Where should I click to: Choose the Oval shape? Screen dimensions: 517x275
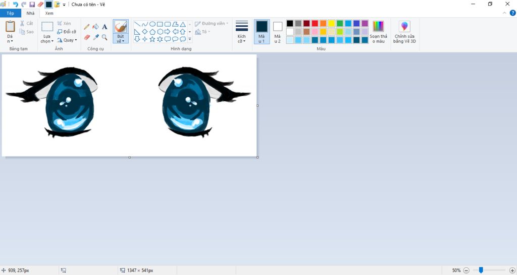[152, 24]
